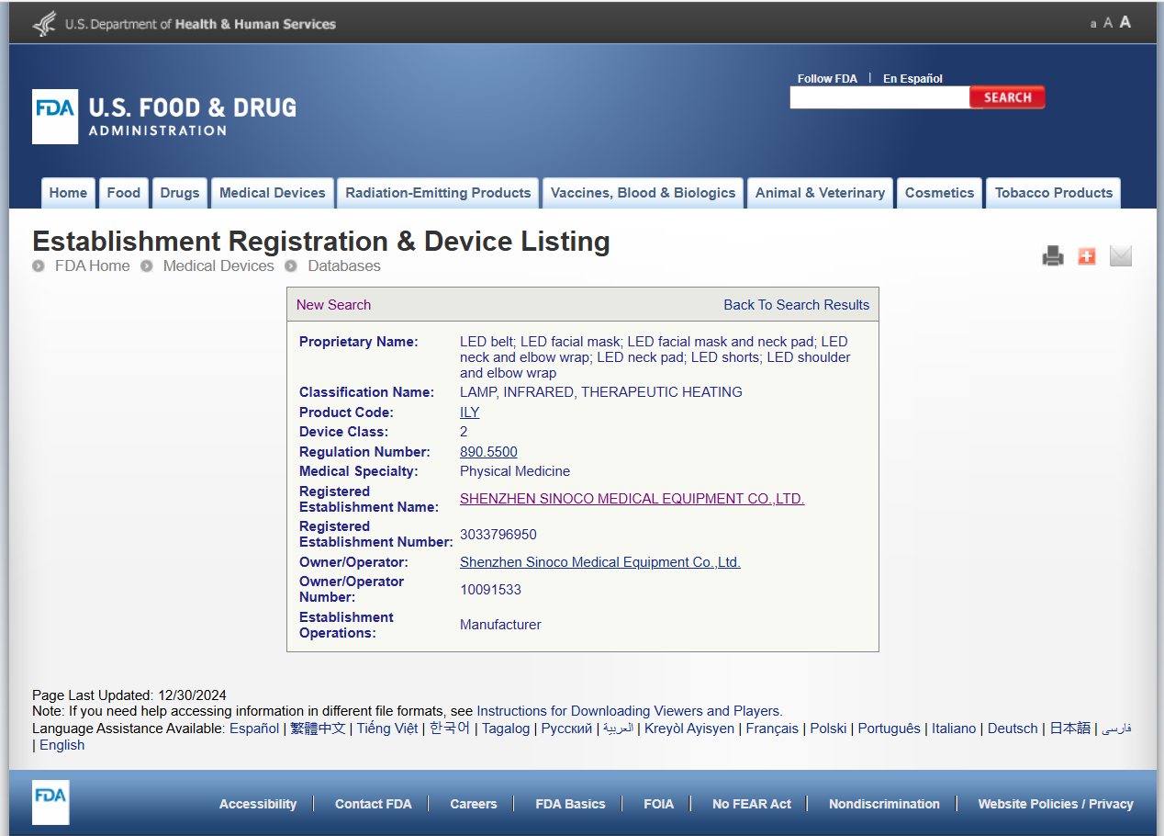The height and width of the screenshot is (836, 1164).
Task: Print this page using printer icon
Action: click(x=1053, y=256)
